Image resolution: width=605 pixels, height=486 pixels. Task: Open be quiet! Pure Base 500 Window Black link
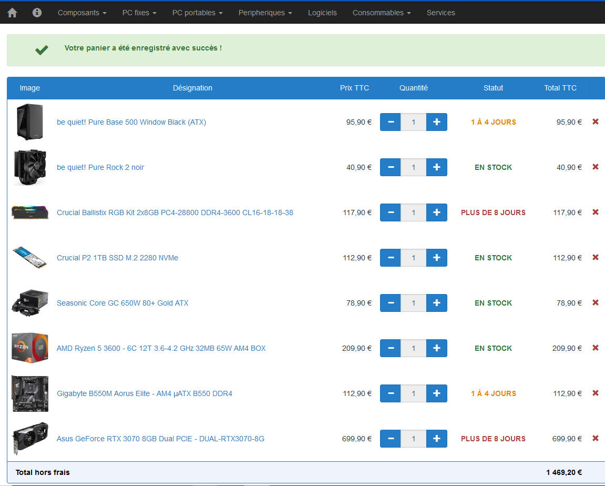[131, 122]
